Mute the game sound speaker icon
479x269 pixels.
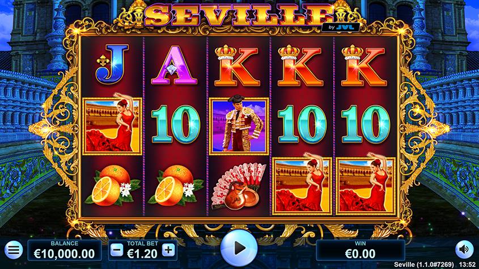[464, 249]
